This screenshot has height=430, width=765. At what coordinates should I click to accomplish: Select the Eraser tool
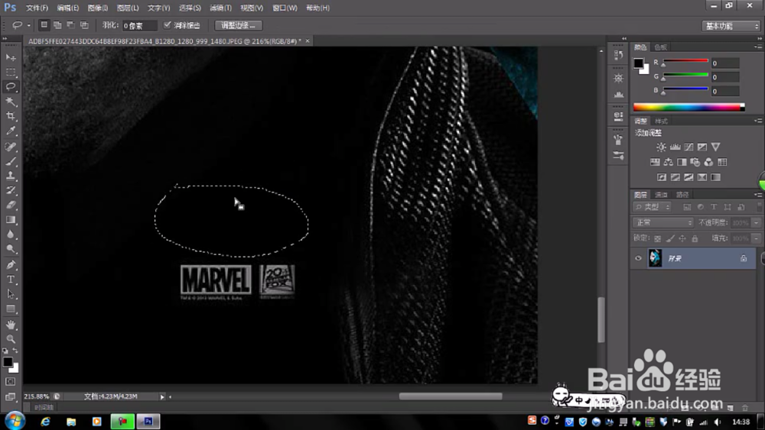[x=11, y=205]
